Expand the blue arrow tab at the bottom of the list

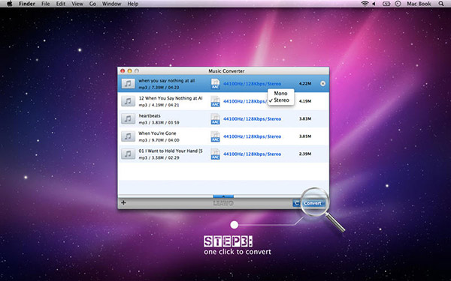(x=223, y=196)
